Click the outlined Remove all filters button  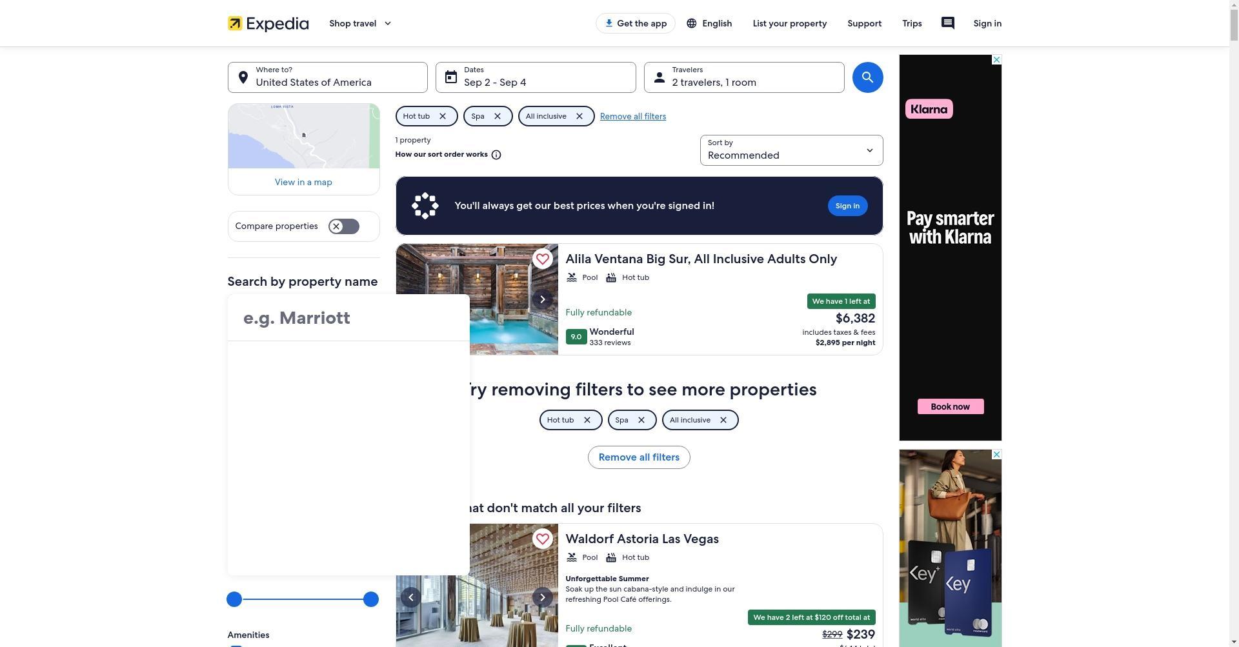click(x=639, y=457)
